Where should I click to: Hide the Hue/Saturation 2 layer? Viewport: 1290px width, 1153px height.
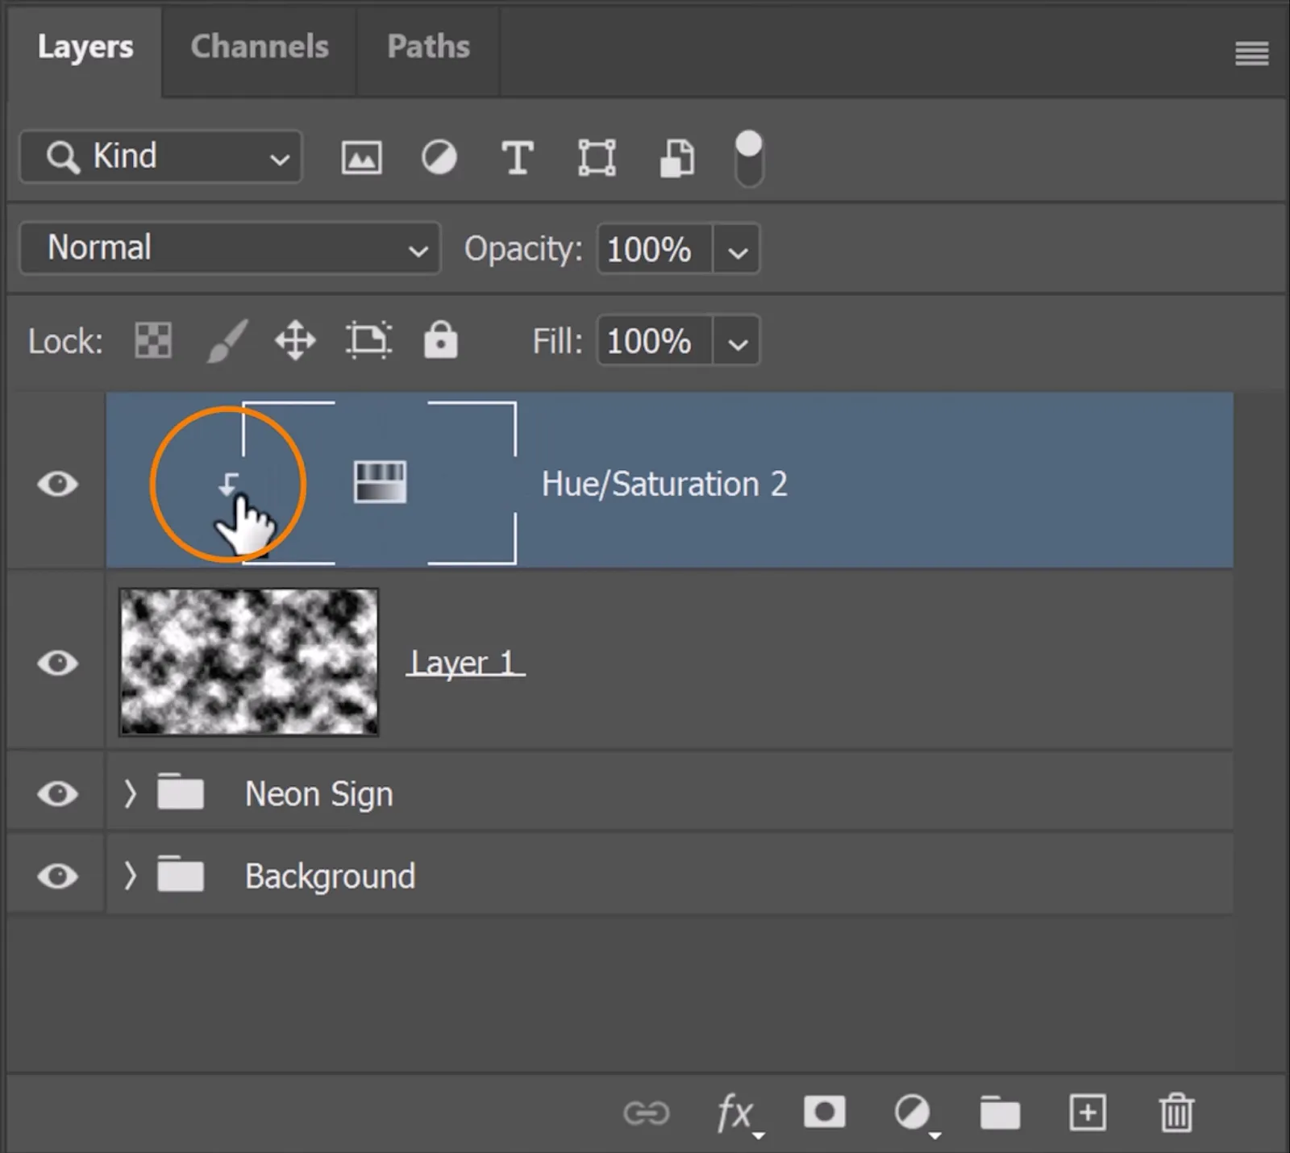pos(57,484)
